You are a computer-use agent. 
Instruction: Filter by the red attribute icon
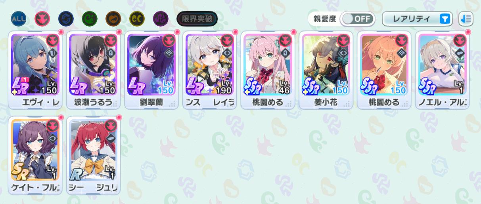(x=42, y=18)
